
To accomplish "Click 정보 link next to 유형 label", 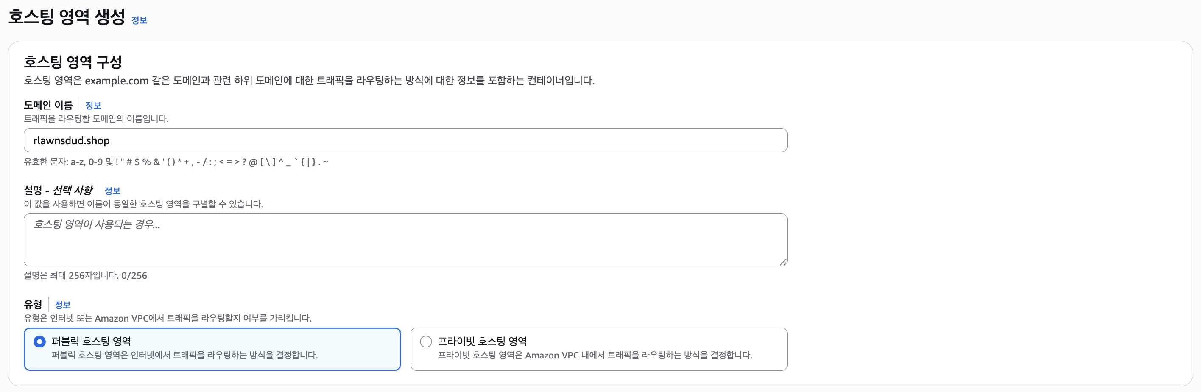I will pyautogui.click(x=63, y=305).
